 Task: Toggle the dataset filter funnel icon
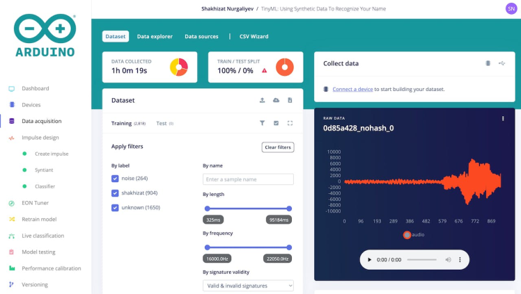[x=262, y=123]
